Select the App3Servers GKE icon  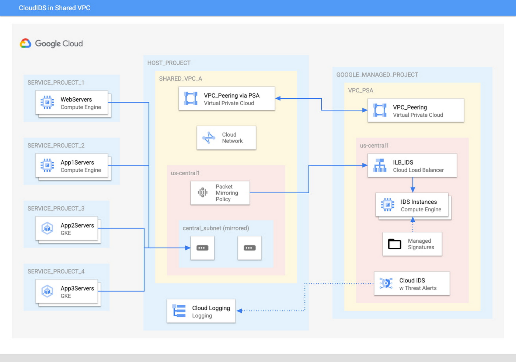click(x=47, y=291)
